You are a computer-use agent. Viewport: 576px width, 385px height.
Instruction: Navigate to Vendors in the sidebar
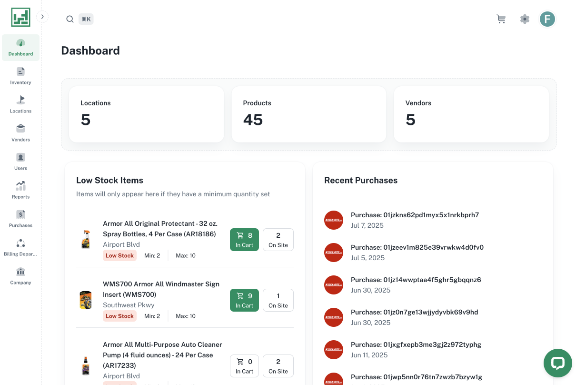20,133
